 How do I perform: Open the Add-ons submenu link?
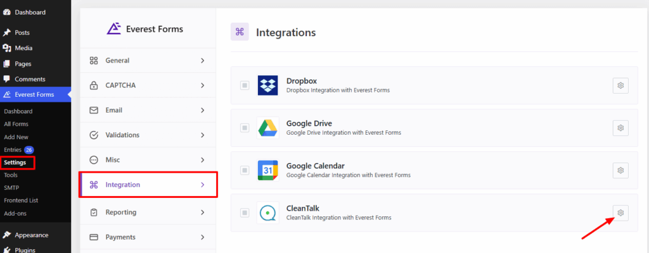coord(15,213)
